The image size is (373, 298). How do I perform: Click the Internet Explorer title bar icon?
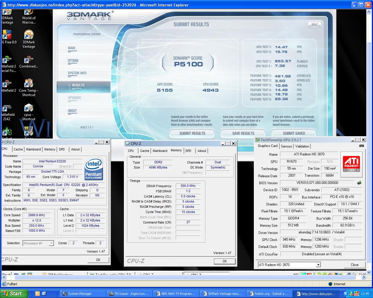pos(4,5)
